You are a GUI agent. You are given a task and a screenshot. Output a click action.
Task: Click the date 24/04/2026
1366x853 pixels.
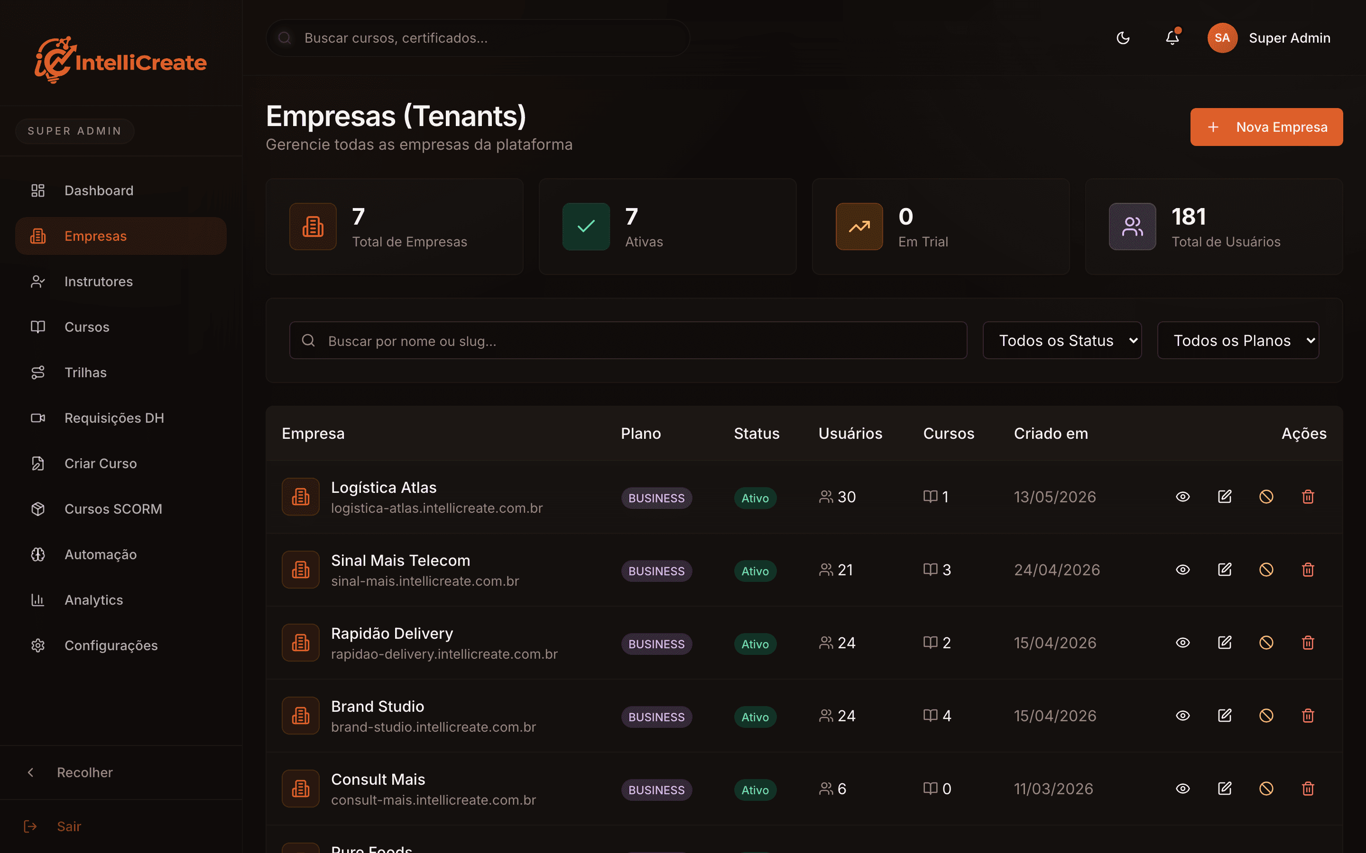[1057, 570]
